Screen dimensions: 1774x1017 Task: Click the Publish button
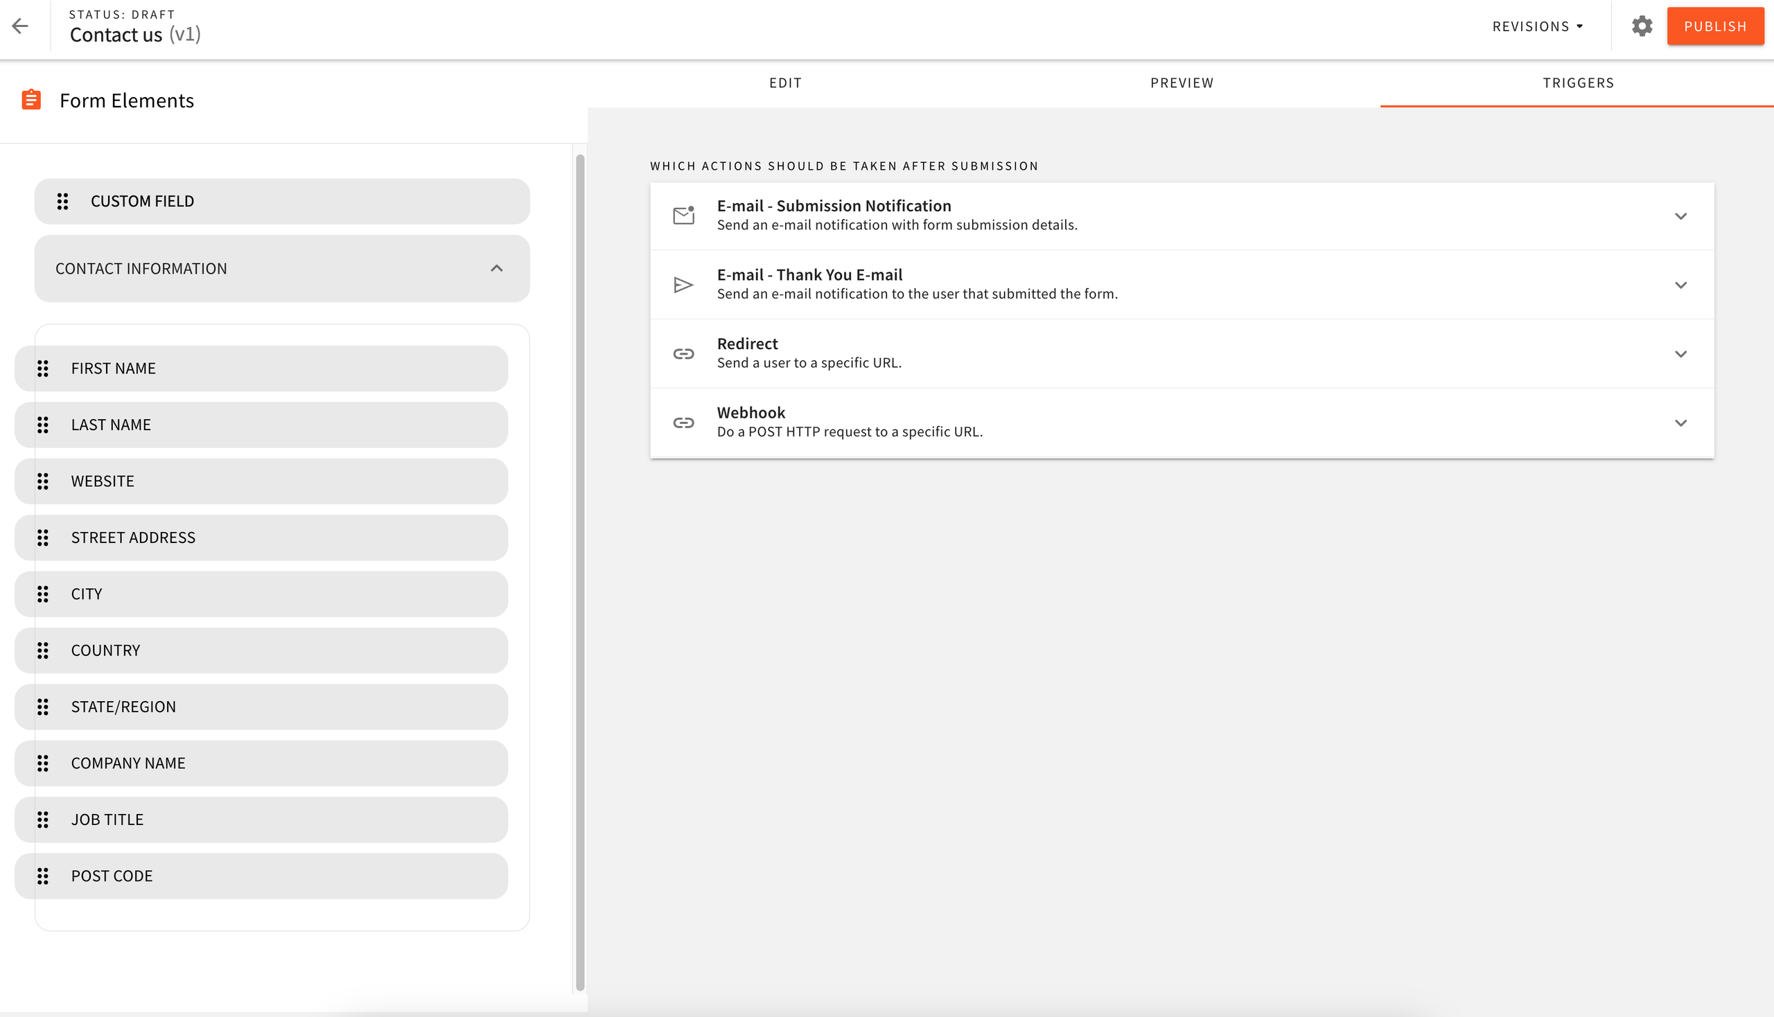[1714, 26]
